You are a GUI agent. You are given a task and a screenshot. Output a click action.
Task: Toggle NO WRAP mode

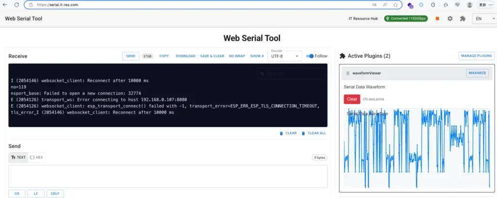[237, 56]
